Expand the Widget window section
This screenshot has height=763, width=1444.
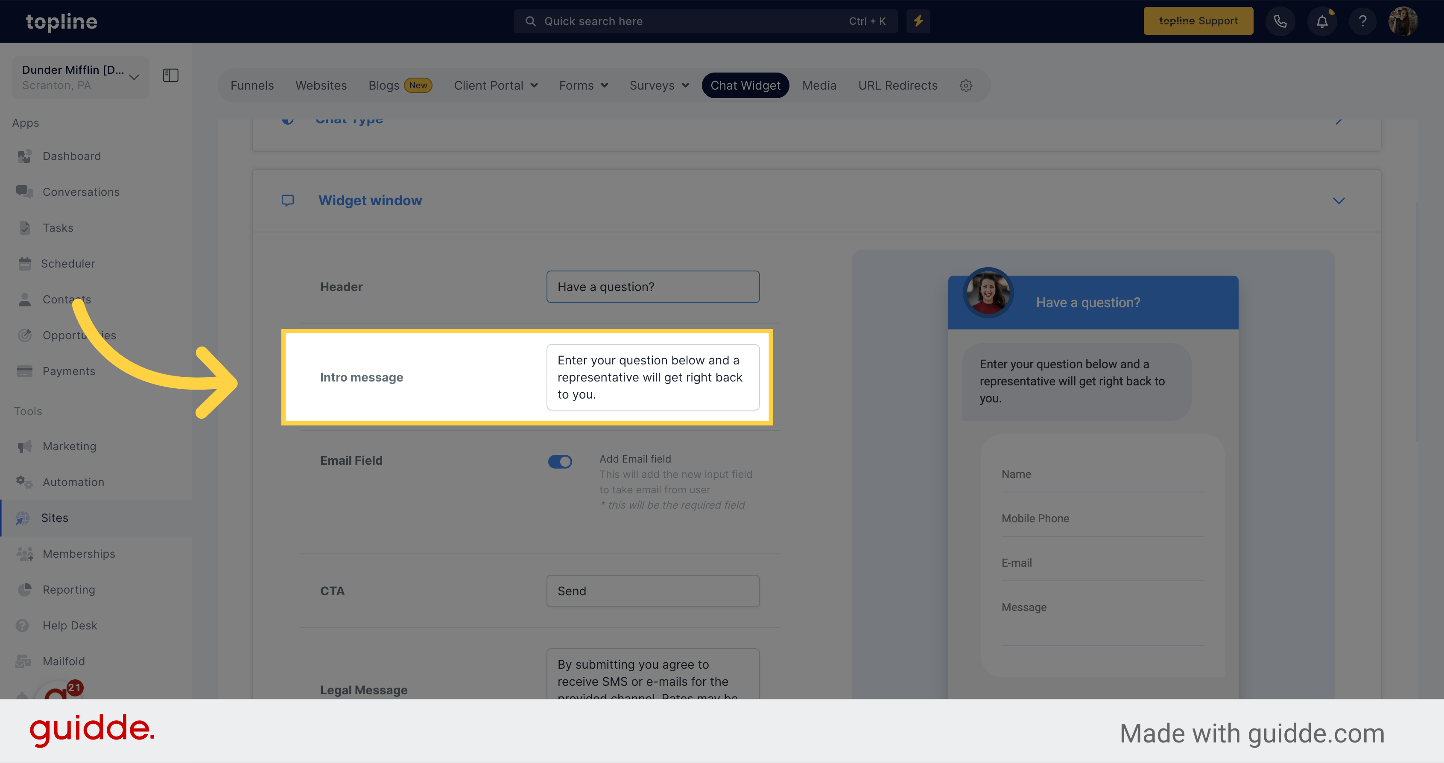1339,201
